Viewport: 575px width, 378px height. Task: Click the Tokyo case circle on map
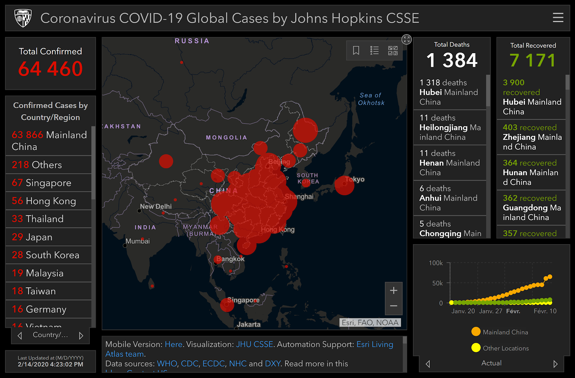344,185
